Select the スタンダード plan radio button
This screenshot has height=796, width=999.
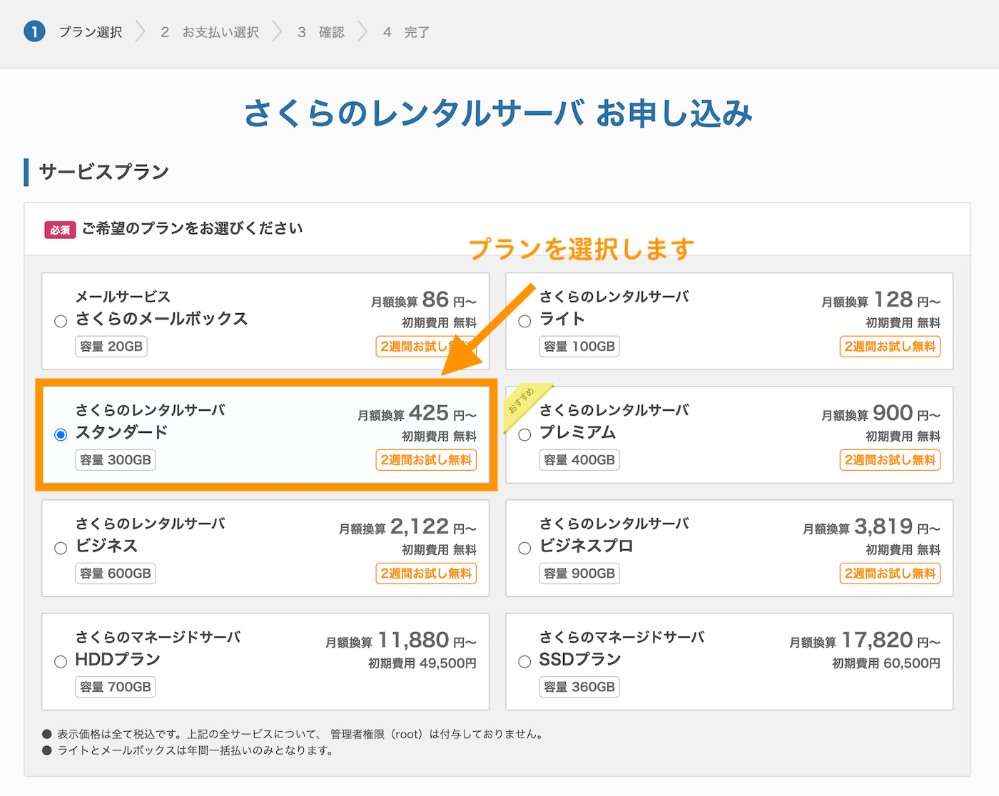(x=61, y=435)
